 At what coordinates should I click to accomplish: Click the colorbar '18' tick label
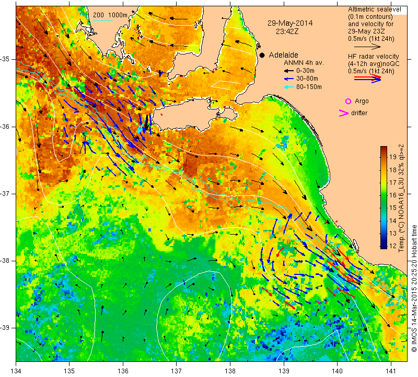[393, 170]
